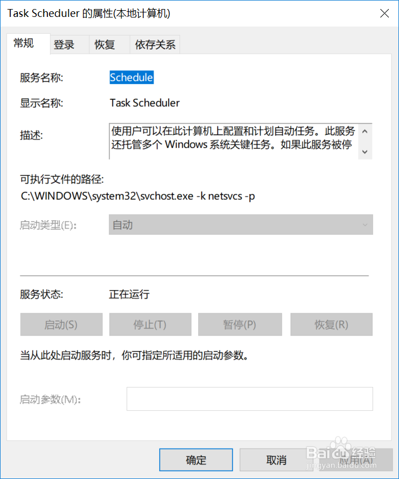Confirm with the 确定 button
This screenshot has height=479, width=399.
(196, 460)
